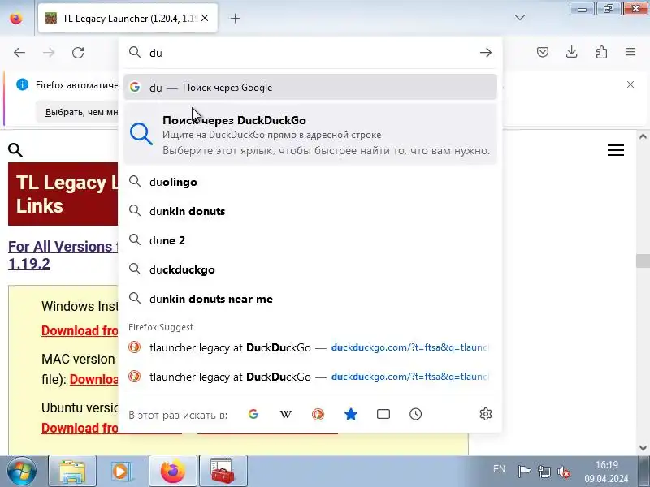
Task: Open first tlauncher legacy at DuckDuckGo entry
Action: click(x=310, y=347)
